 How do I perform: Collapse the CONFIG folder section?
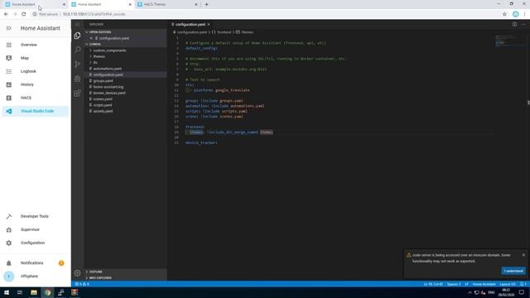125,44
